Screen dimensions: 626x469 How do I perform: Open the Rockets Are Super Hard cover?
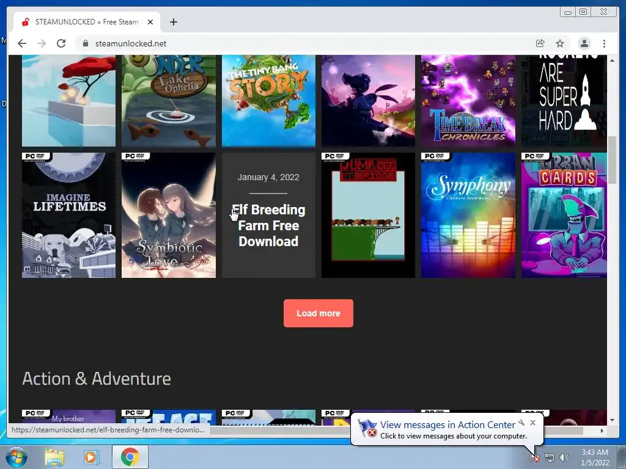[564, 101]
